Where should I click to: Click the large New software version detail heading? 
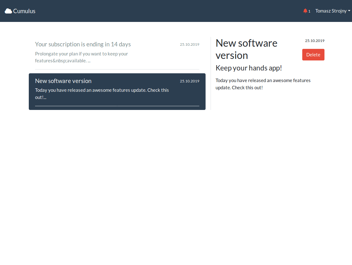pos(246,49)
